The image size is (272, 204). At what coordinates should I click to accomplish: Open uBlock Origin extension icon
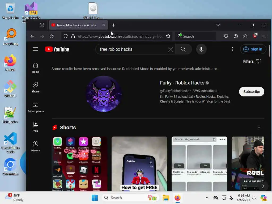(255, 36)
